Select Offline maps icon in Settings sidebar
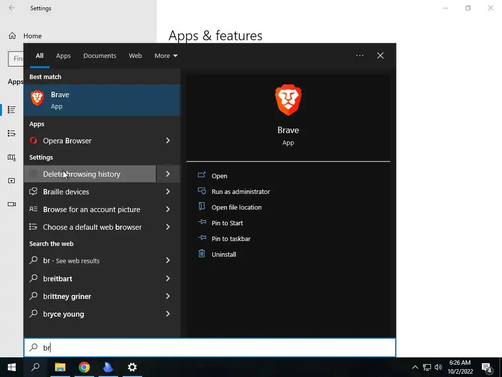Image resolution: width=502 pixels, height=377 pixels. pyautogui.click(x=12, y=157)
